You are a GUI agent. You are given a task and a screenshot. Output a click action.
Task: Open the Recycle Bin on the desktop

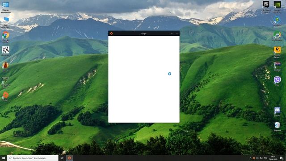pos(277,126)
